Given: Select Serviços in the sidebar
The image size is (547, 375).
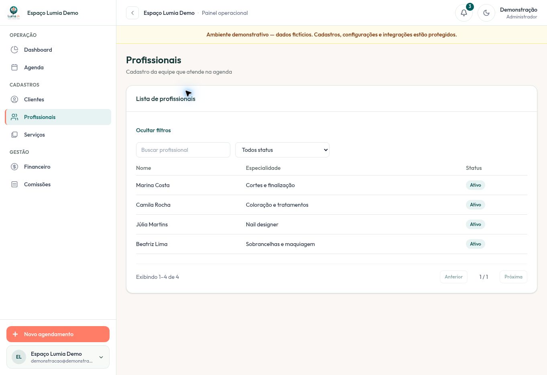Looking at the screenshot, I should pyautogui.click(x=58, y=135).
